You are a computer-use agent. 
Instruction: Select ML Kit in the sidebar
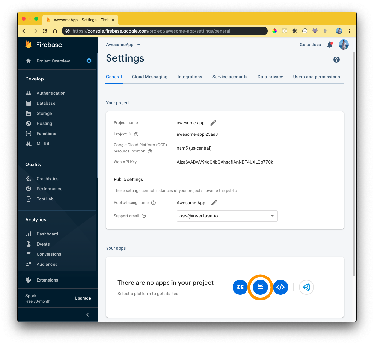click(43, 144)
